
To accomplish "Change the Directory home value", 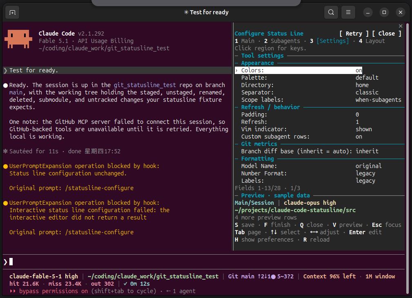I will pos(362,85).
